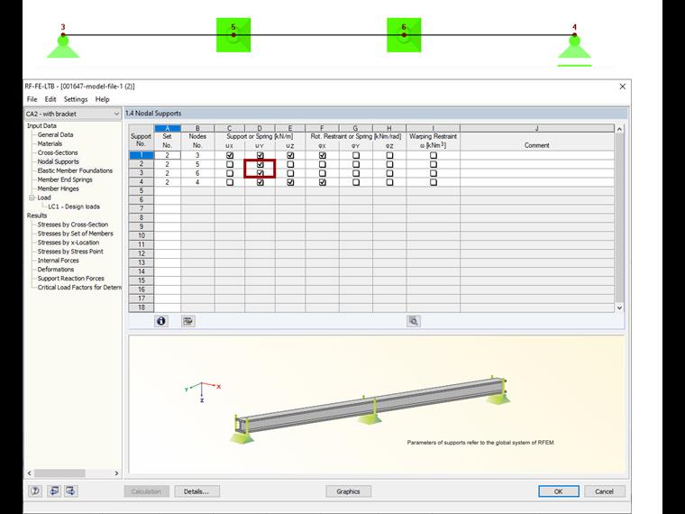Click the Set No. cell in support row 1
Viewport: 685px width, 514px height.
coord(168,155)
